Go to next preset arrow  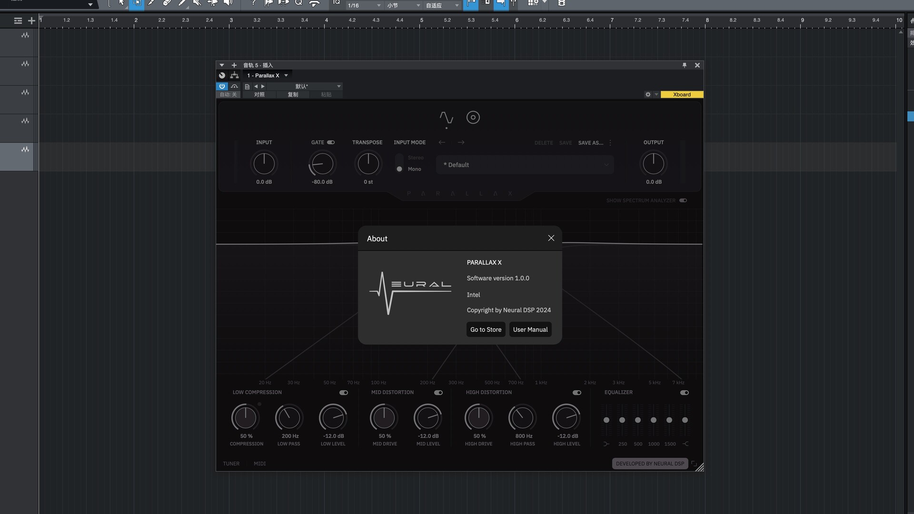[461, 142]
